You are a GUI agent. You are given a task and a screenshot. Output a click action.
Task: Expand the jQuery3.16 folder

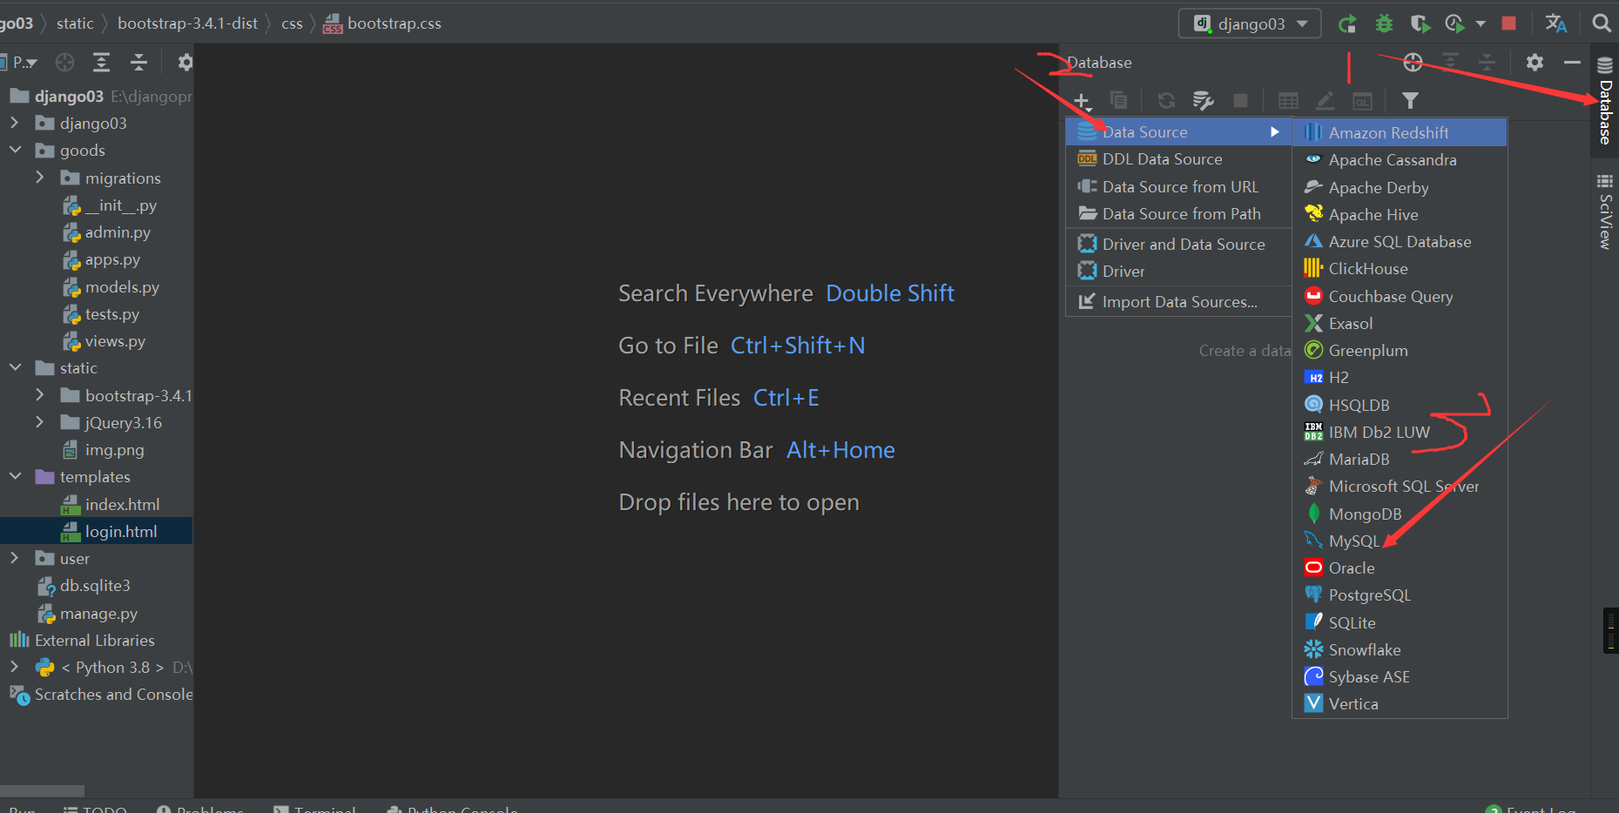39,422
